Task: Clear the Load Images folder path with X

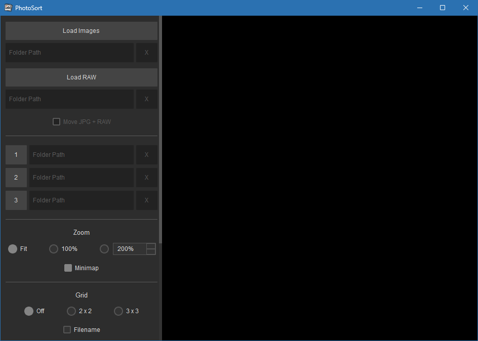Action: [146, 52]
